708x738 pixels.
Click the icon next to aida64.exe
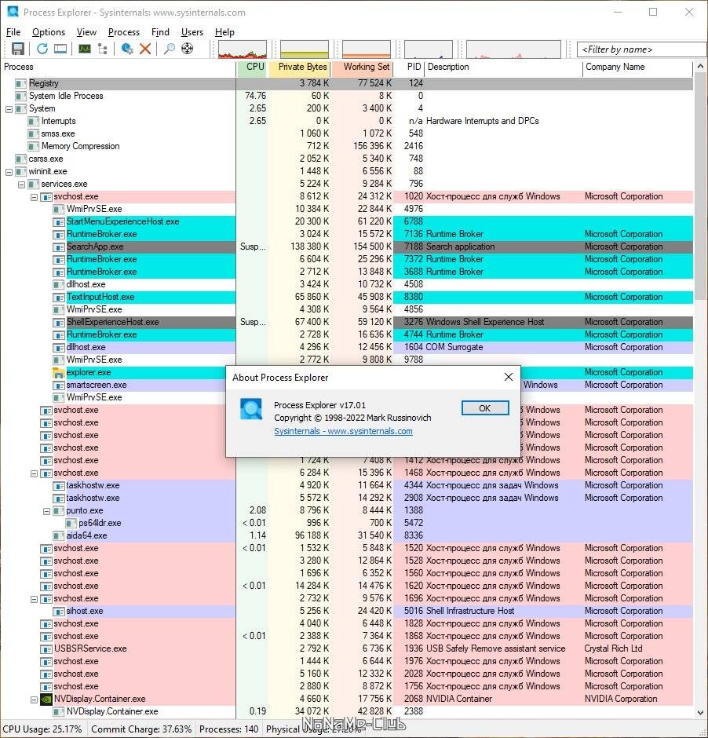click(58, 535)
